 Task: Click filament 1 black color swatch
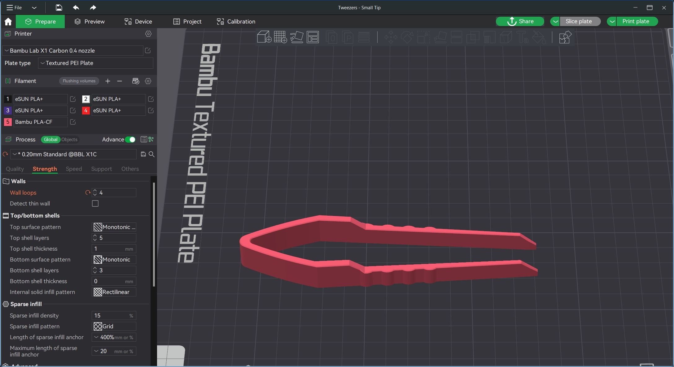pyautogui.click(x=8, y=99)
